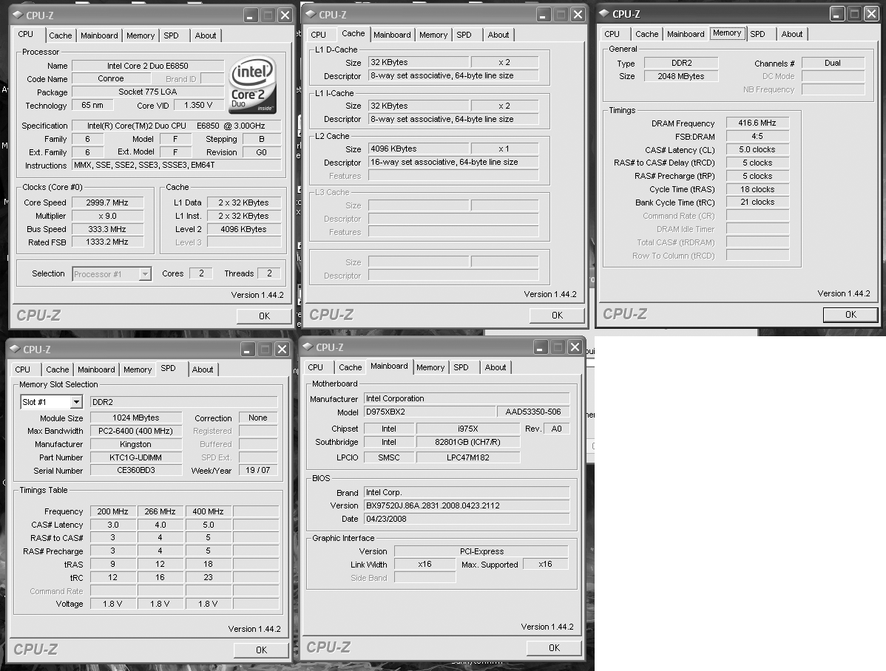Click CPU-Z title icon in Memory window

(605, 13)
